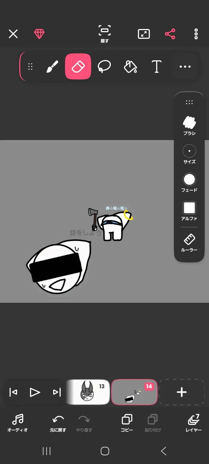
Task: Open the サイズ size control
Action: [x=189, y=154]
